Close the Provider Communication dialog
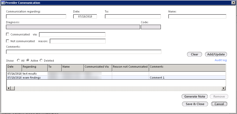 [233, 2]
